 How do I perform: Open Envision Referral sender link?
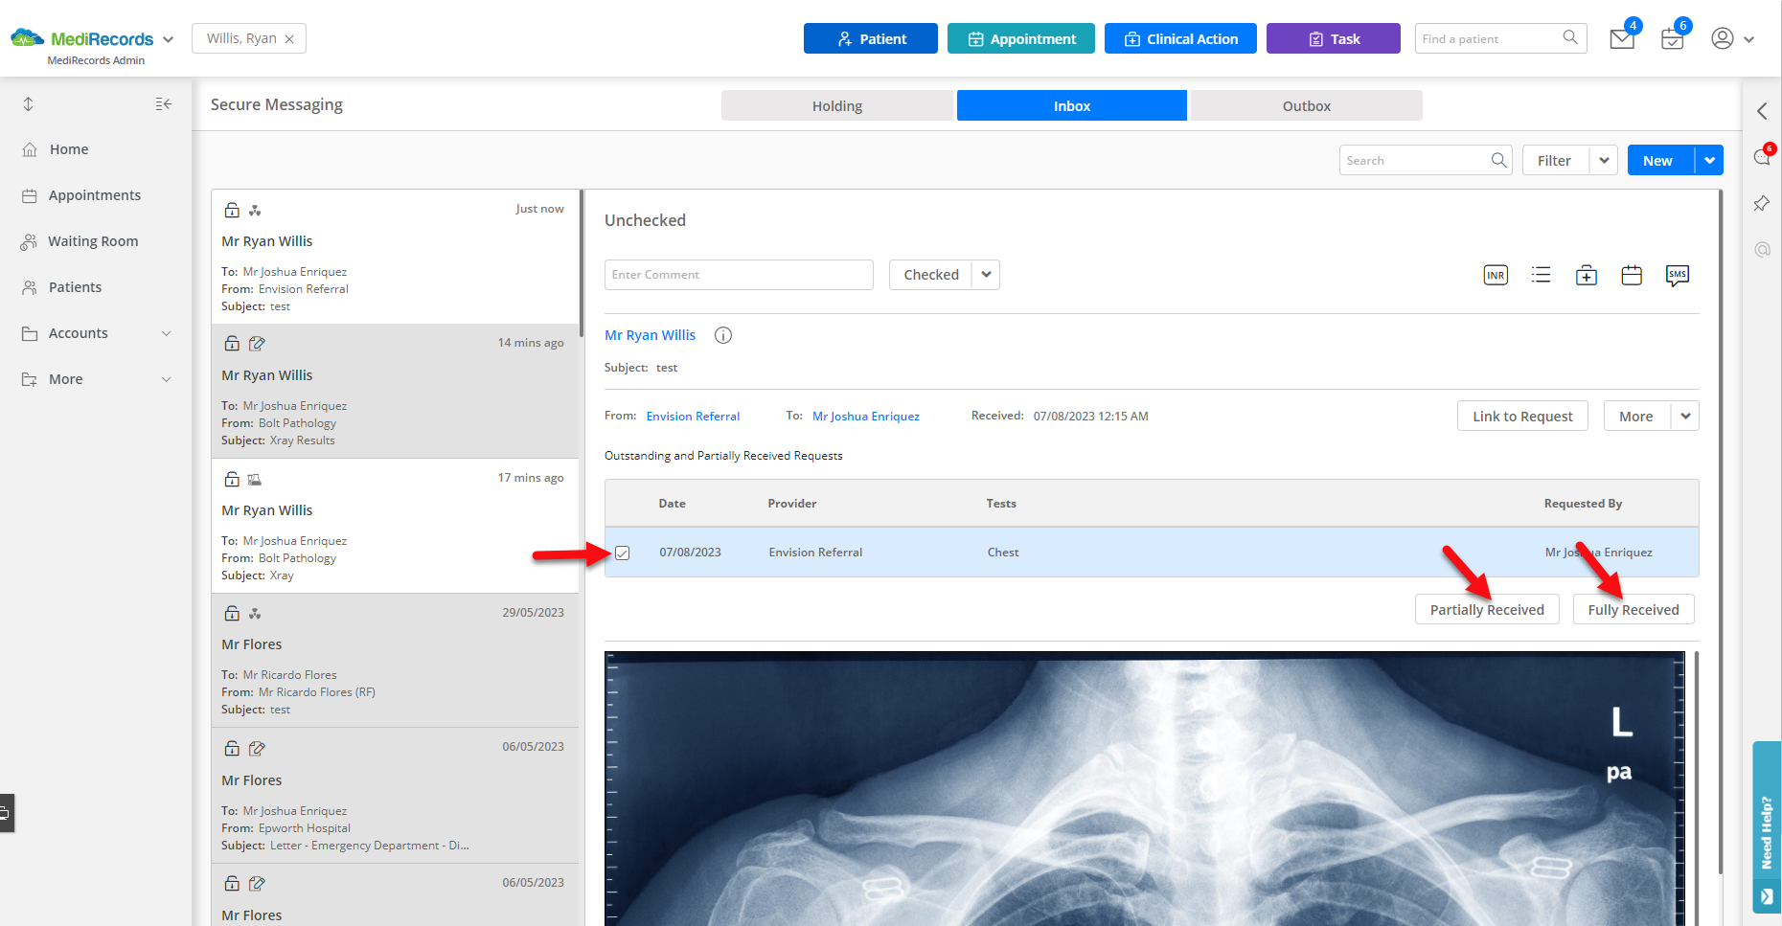[x=693, y=416]
